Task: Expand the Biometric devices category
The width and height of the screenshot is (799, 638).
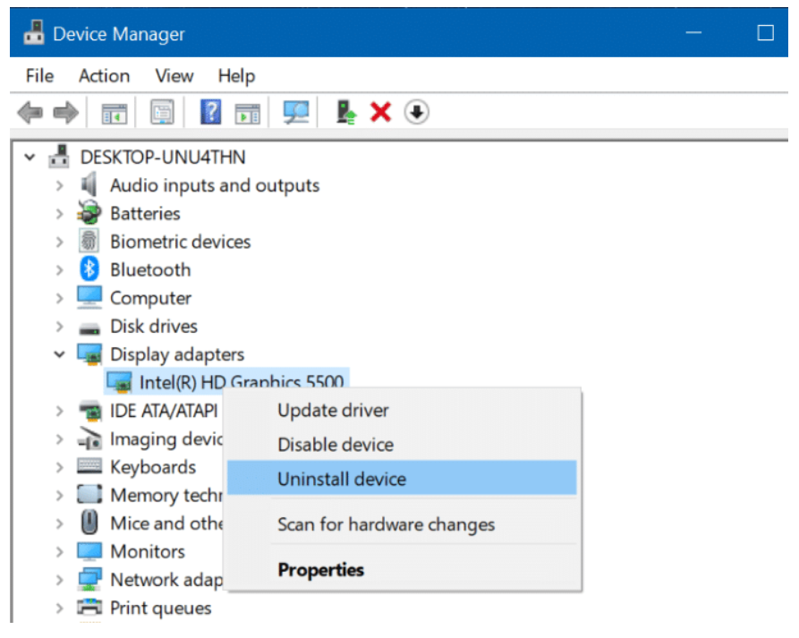Action: click(x=60, y=241)
